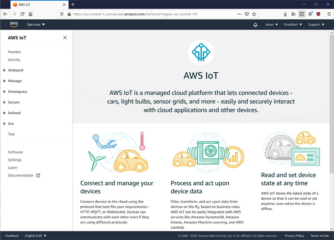This screenshot has width=334, height=240.
Task: Close the AWS IoT navigation panel
Action: tap(65, 38)
